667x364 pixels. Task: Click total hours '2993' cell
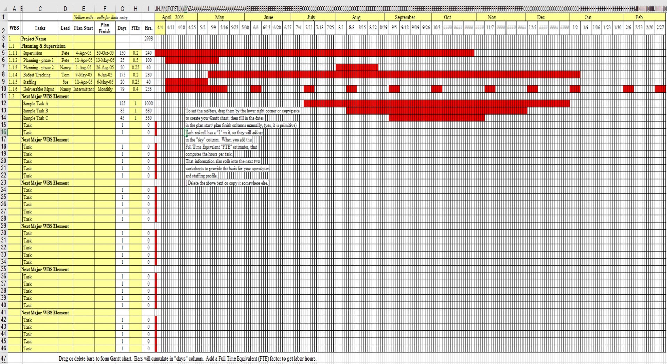click(148, 39)
